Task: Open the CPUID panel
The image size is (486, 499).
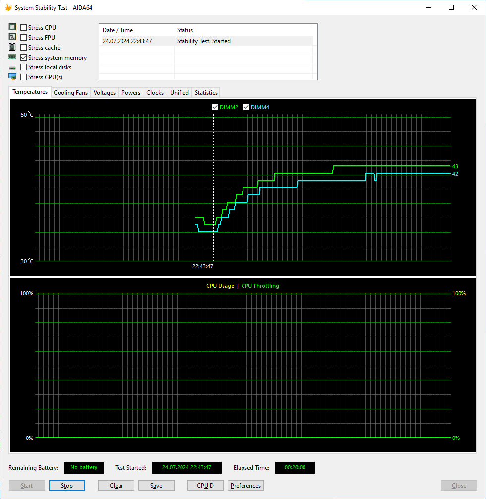Action: 205,485
